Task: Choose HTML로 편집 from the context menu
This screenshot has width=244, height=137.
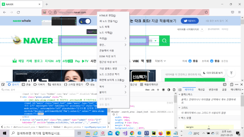Action: coord(113,15)
